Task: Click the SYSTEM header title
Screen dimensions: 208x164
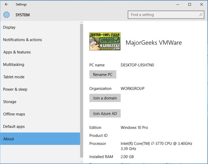Action: click(22, 15)
